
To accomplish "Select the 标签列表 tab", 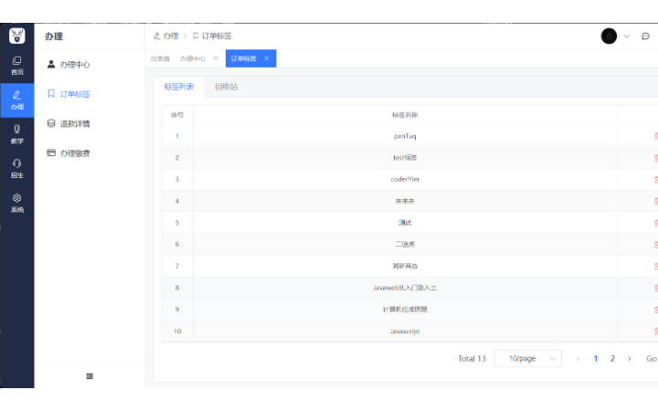I will 179,87.
